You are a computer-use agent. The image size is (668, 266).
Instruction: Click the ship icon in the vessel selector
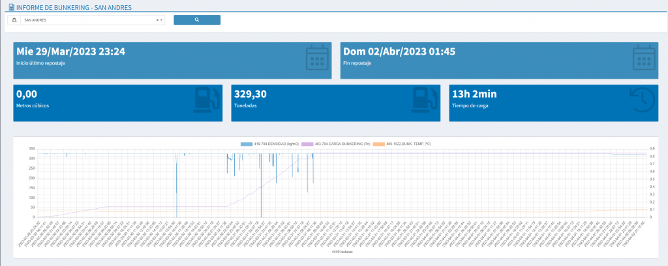point(14,20)
